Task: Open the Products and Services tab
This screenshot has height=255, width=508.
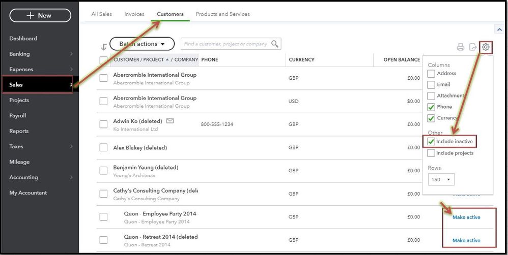Action: 222,14
